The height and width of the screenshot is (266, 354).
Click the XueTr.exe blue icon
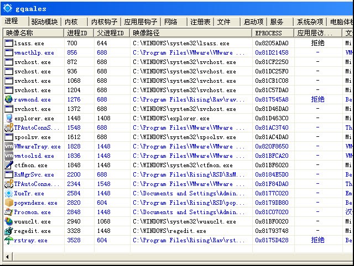point(9,193)
